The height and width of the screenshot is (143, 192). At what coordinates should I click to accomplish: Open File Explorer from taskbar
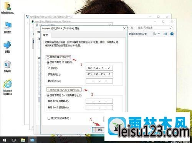(x=23, y=140)
